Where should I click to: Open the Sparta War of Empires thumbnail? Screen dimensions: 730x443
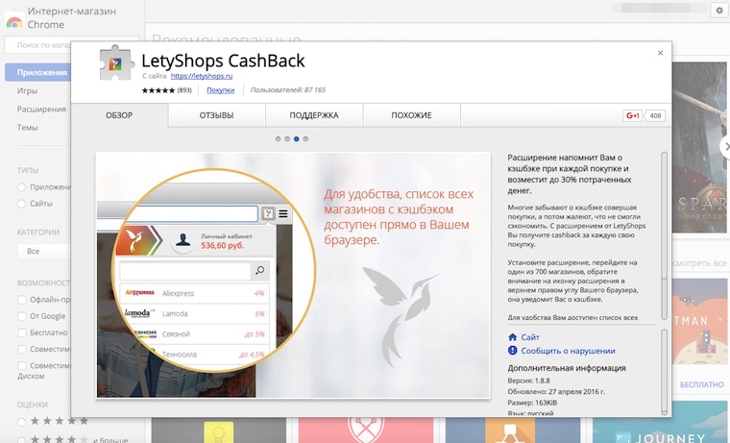coord(700,147)
